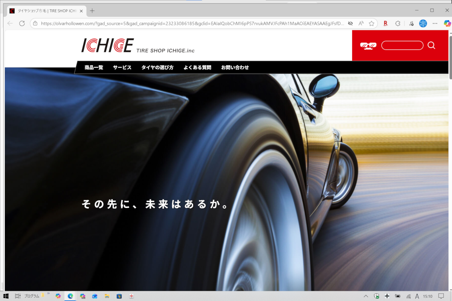Open the snowflake profile avatar

[x=423, y=23]
